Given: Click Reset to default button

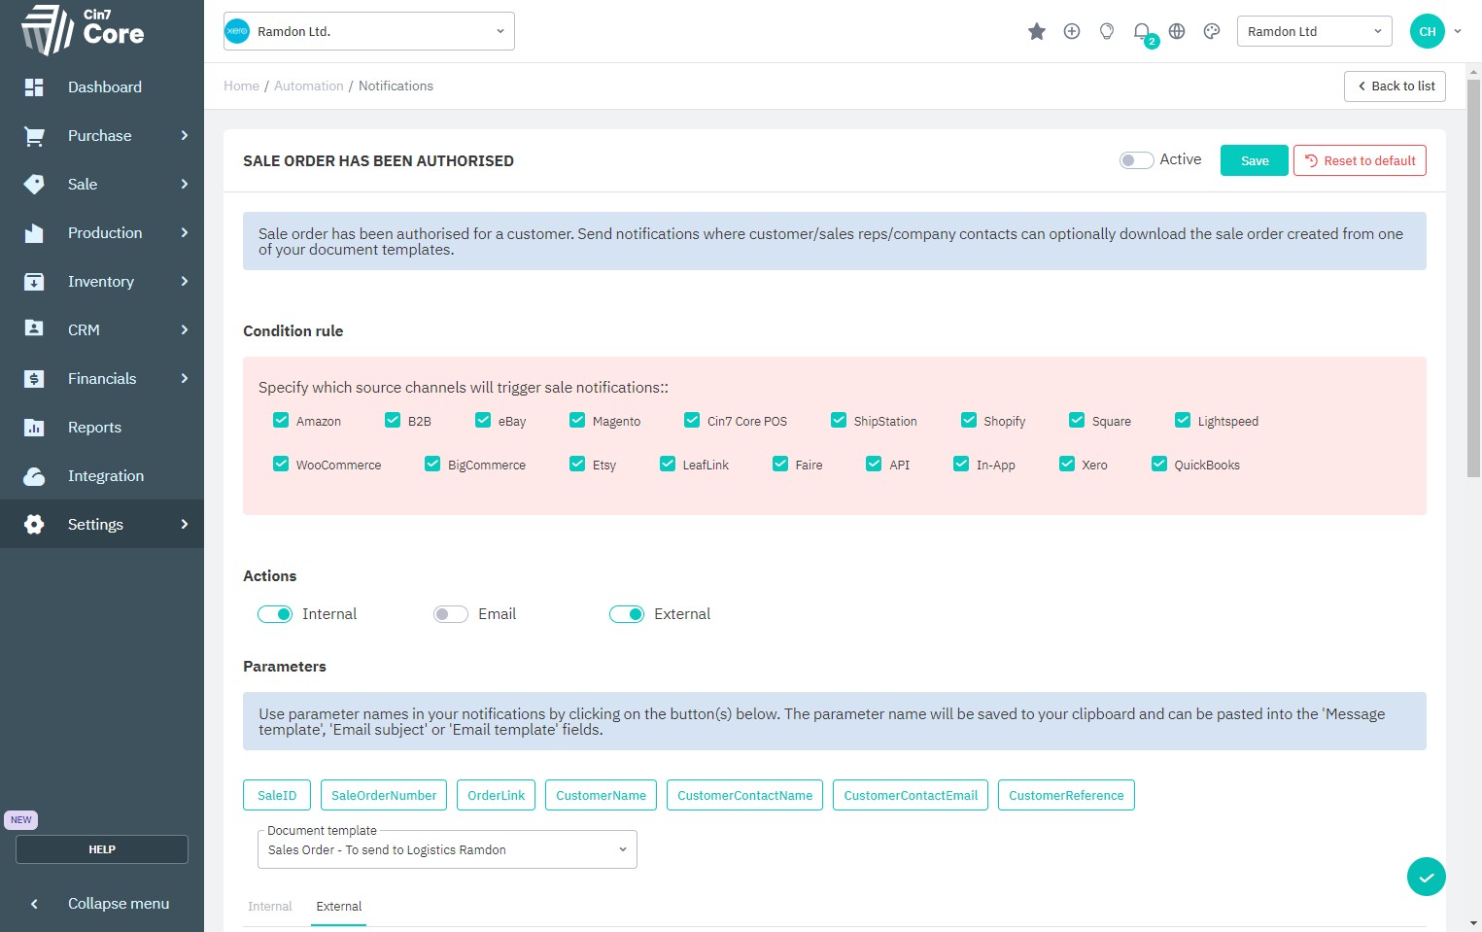Looking at the screenshot, I should pyautogui.click(x=1359, y=160).
